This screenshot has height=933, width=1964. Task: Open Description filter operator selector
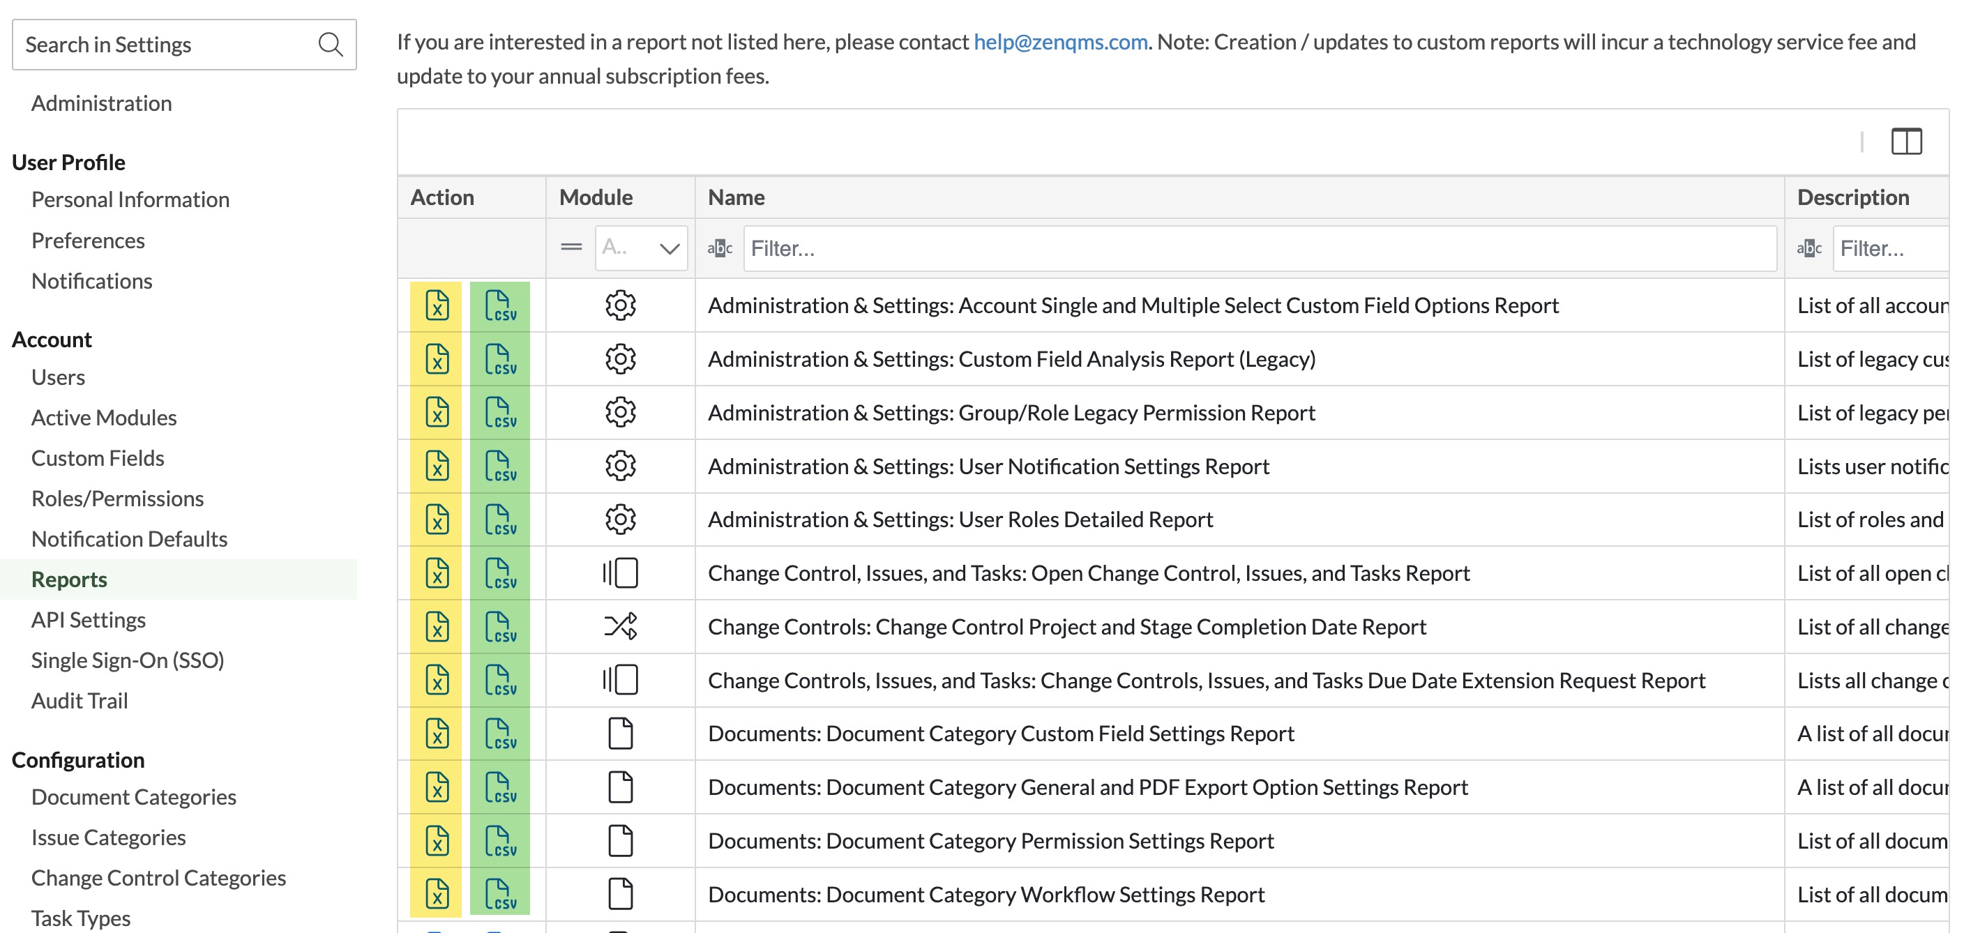click(1808, 248)
